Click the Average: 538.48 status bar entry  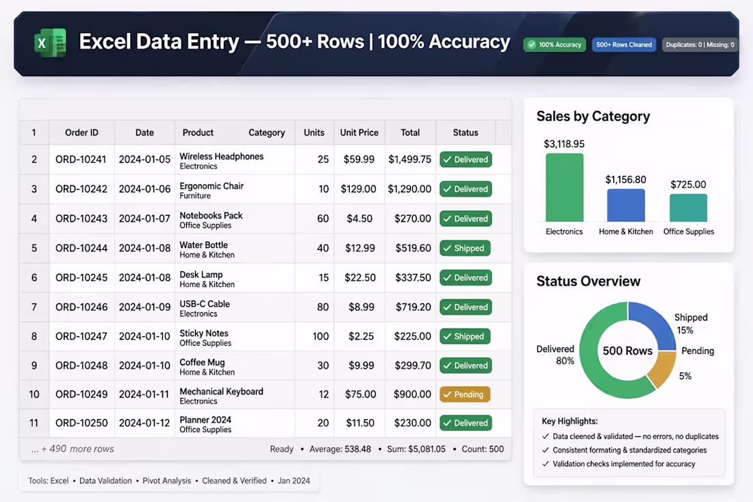[x=340, y=449]
